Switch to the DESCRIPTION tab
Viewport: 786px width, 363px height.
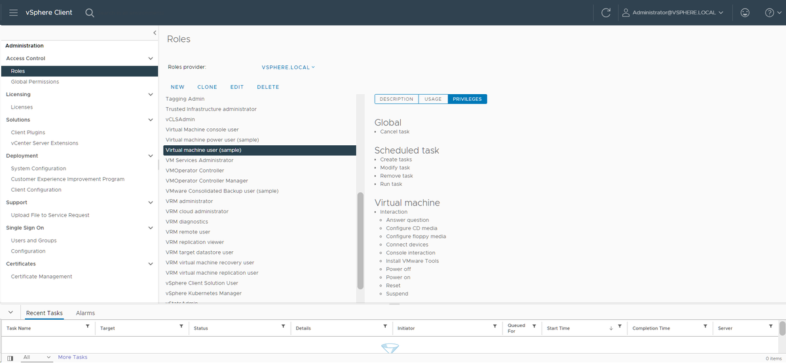pyautogui.click(x=396, y=99)
